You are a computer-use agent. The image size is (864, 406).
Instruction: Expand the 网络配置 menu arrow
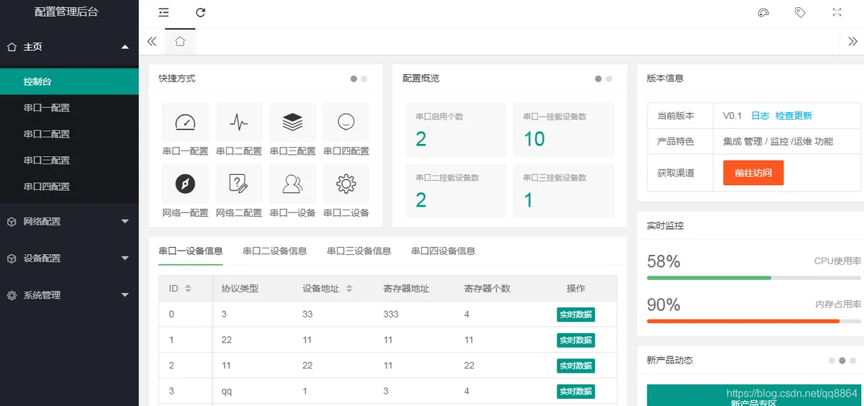pos(125,222)
